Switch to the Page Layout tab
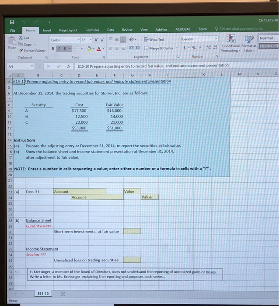The height and width of the screenshot is (306, 279). [x=68, y=30]
